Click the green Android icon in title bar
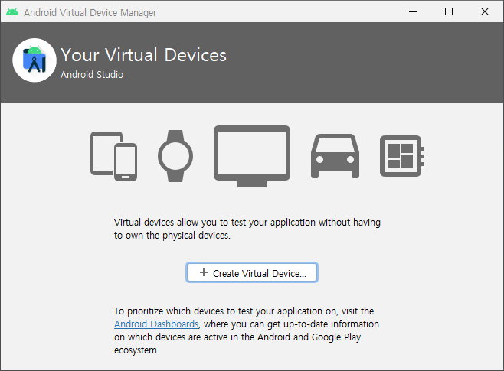This screenshot has height=371, width=504. pyautogui.click(x=12, y=12)
